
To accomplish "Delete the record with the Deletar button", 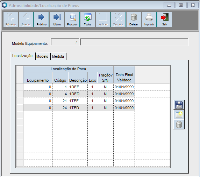I will coord(134,19).
